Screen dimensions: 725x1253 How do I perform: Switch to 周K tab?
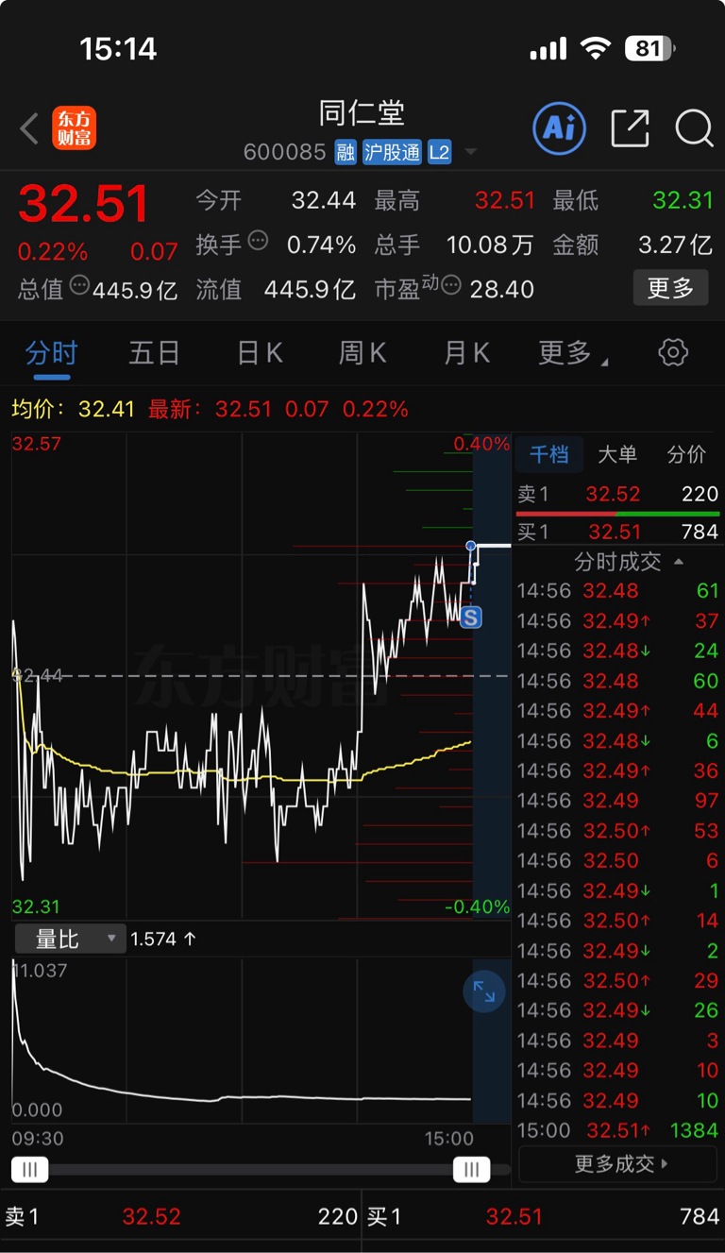[x=363, y=354]
